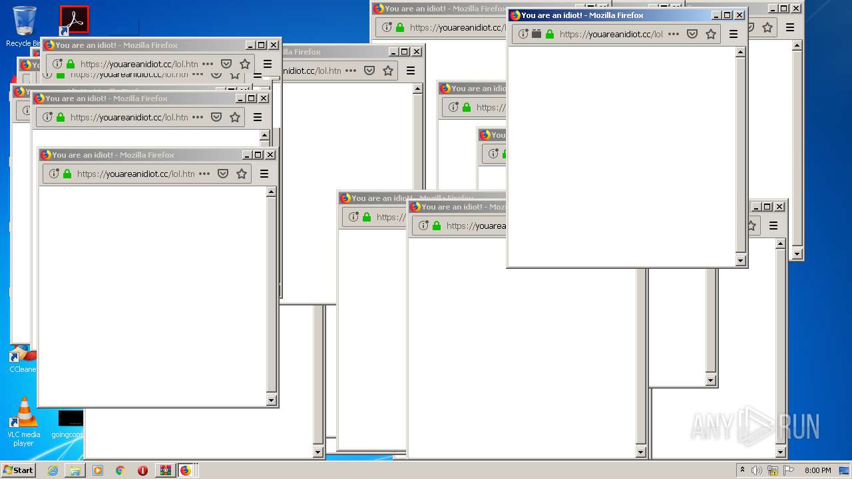Click the address bar URL in the frontmost left-stack window
Image resolution: width=852 pixels, height=479 pixels.
pos(136,174)
